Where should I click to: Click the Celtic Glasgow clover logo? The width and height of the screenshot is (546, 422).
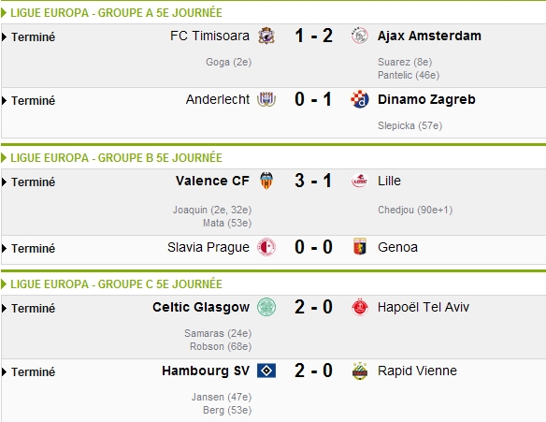pyautogui.click(x=266, y=307)
